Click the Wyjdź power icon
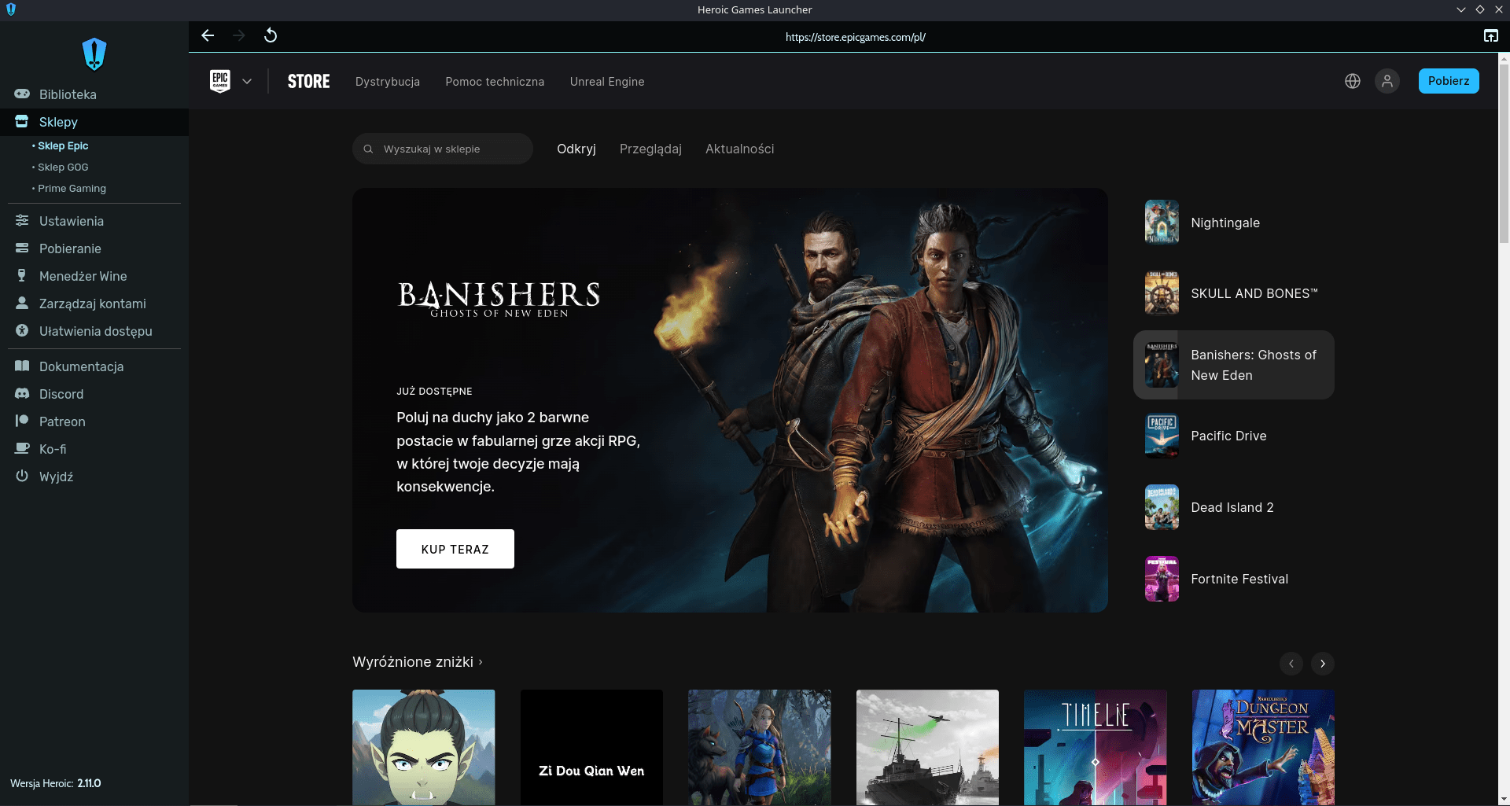 coord(22,477)
